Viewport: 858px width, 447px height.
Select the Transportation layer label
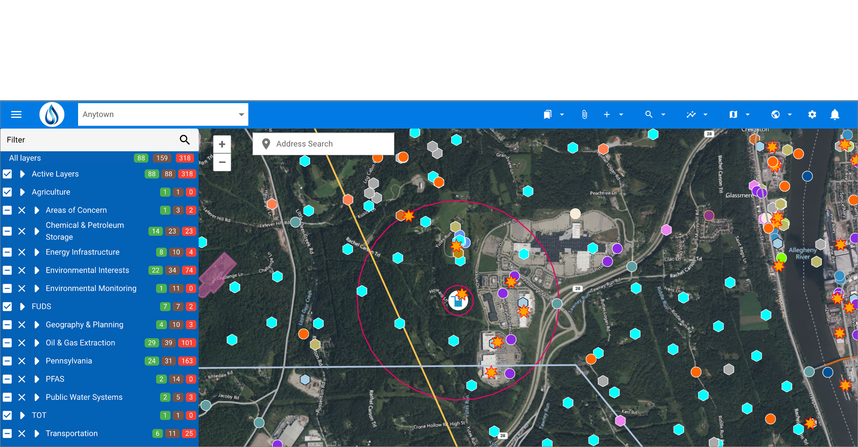point(72,433)
